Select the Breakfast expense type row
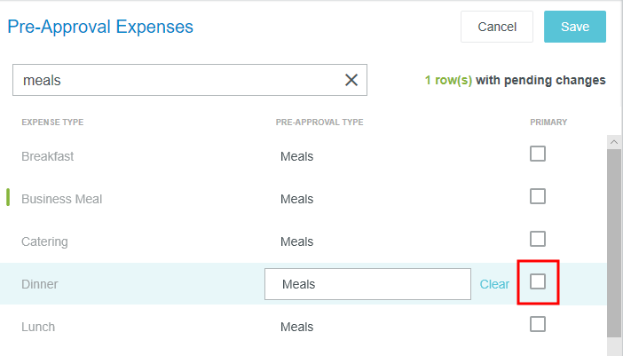Viewport: 623px width, 356px height. (x=48, y=156)
